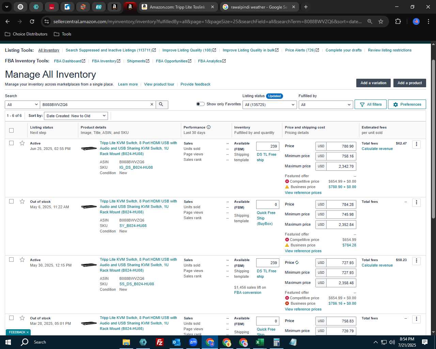Select checkbox for listing IG_DS_B024-HU08
Screen dimensions: 436x349
click(x=11, y=143)
